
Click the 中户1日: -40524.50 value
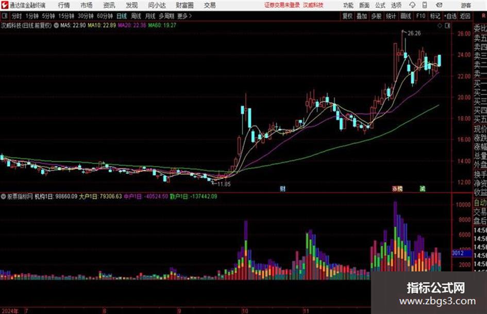146,196
